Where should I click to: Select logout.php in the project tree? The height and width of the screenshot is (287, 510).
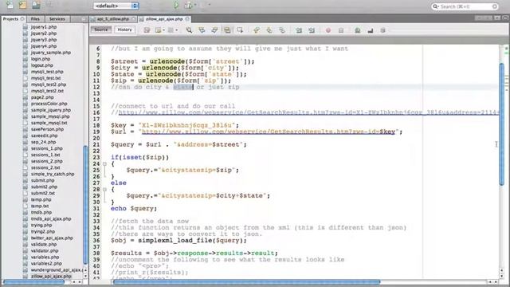point(42,65)
